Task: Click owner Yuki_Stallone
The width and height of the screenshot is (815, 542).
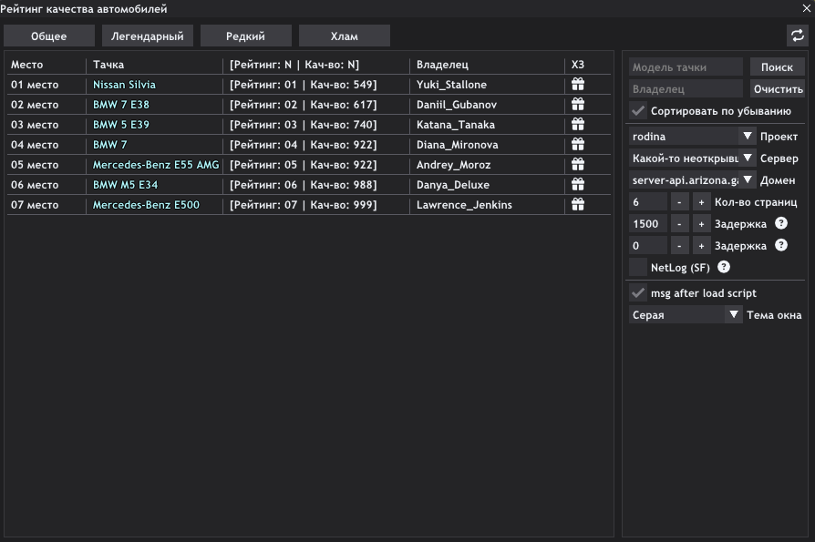Action: pyautogui.click(x=451, y=84)
